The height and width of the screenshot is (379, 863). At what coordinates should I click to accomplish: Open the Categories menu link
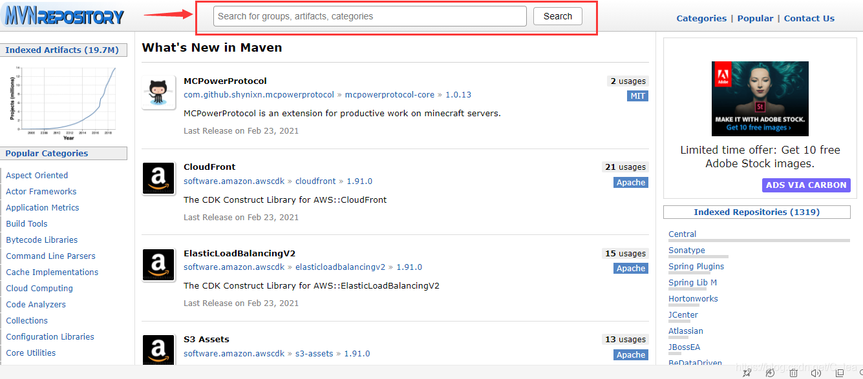[x=701, y=18]
